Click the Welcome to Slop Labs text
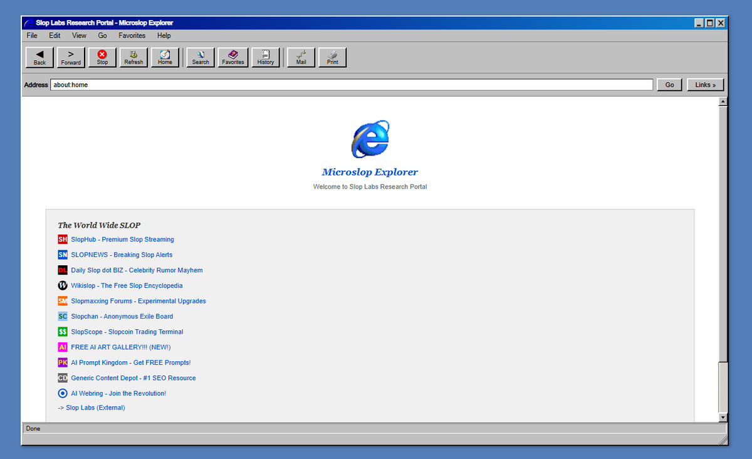 pyautogui.click(x=370, y=187)
